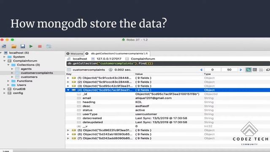Expand document (5) in results tree
The width and height of the screenshot is (270, 152).
[x=68, y=130]
